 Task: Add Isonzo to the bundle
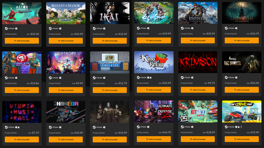[198, 40]
